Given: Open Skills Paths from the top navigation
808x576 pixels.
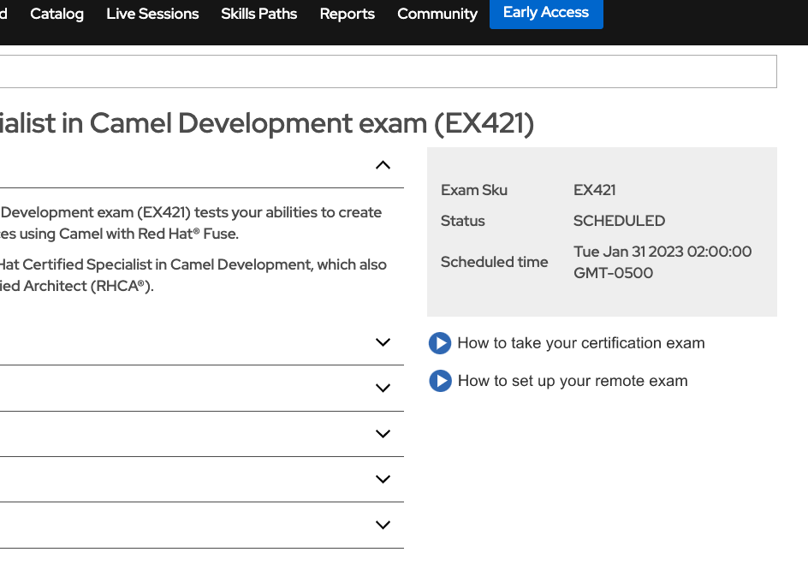Looking at the screenshot, I should pyautogui.click(x=258, y=14).
